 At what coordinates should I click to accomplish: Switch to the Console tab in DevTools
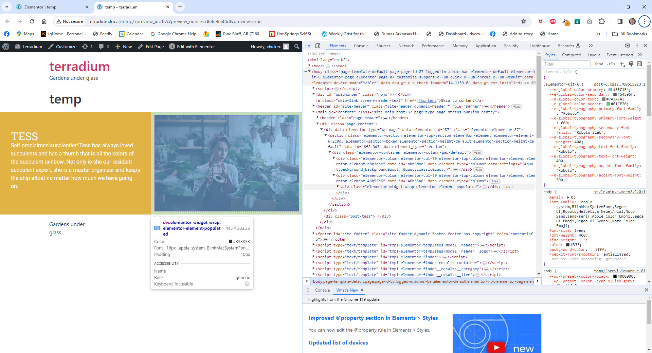(x=361, y=46)
